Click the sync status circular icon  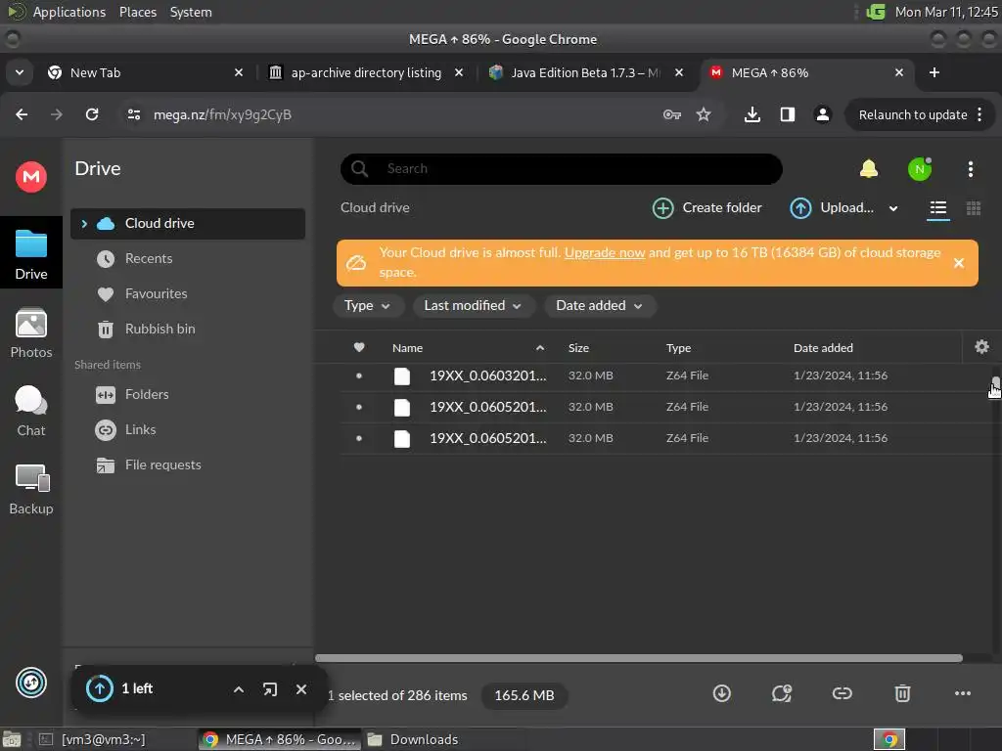tap(30, 683)
